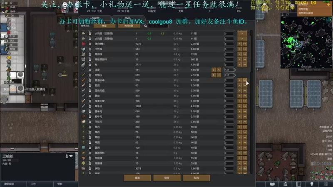This screenshot has height=187, width=333.
Task: Open the lightbulb ideas icon in bottom bar
Action: pos(312,184)
